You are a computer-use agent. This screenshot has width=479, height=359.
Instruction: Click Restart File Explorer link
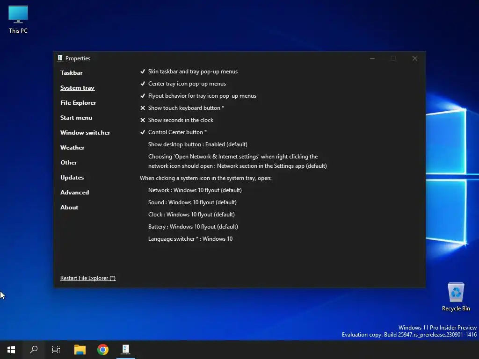click(x=88, y=278)
